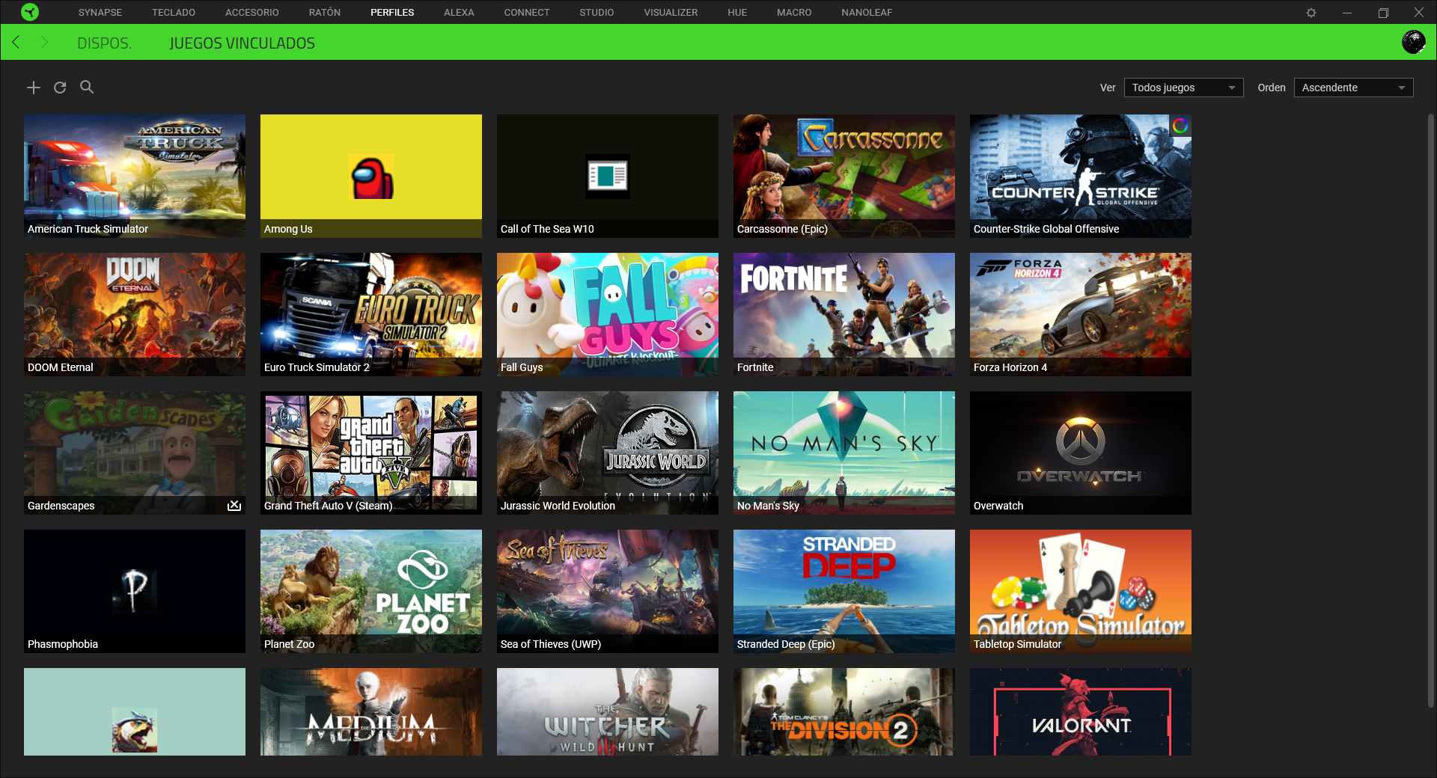Select the No Man's Sky tile
This screenshot has height=778, width=1437.
(844, 453)
